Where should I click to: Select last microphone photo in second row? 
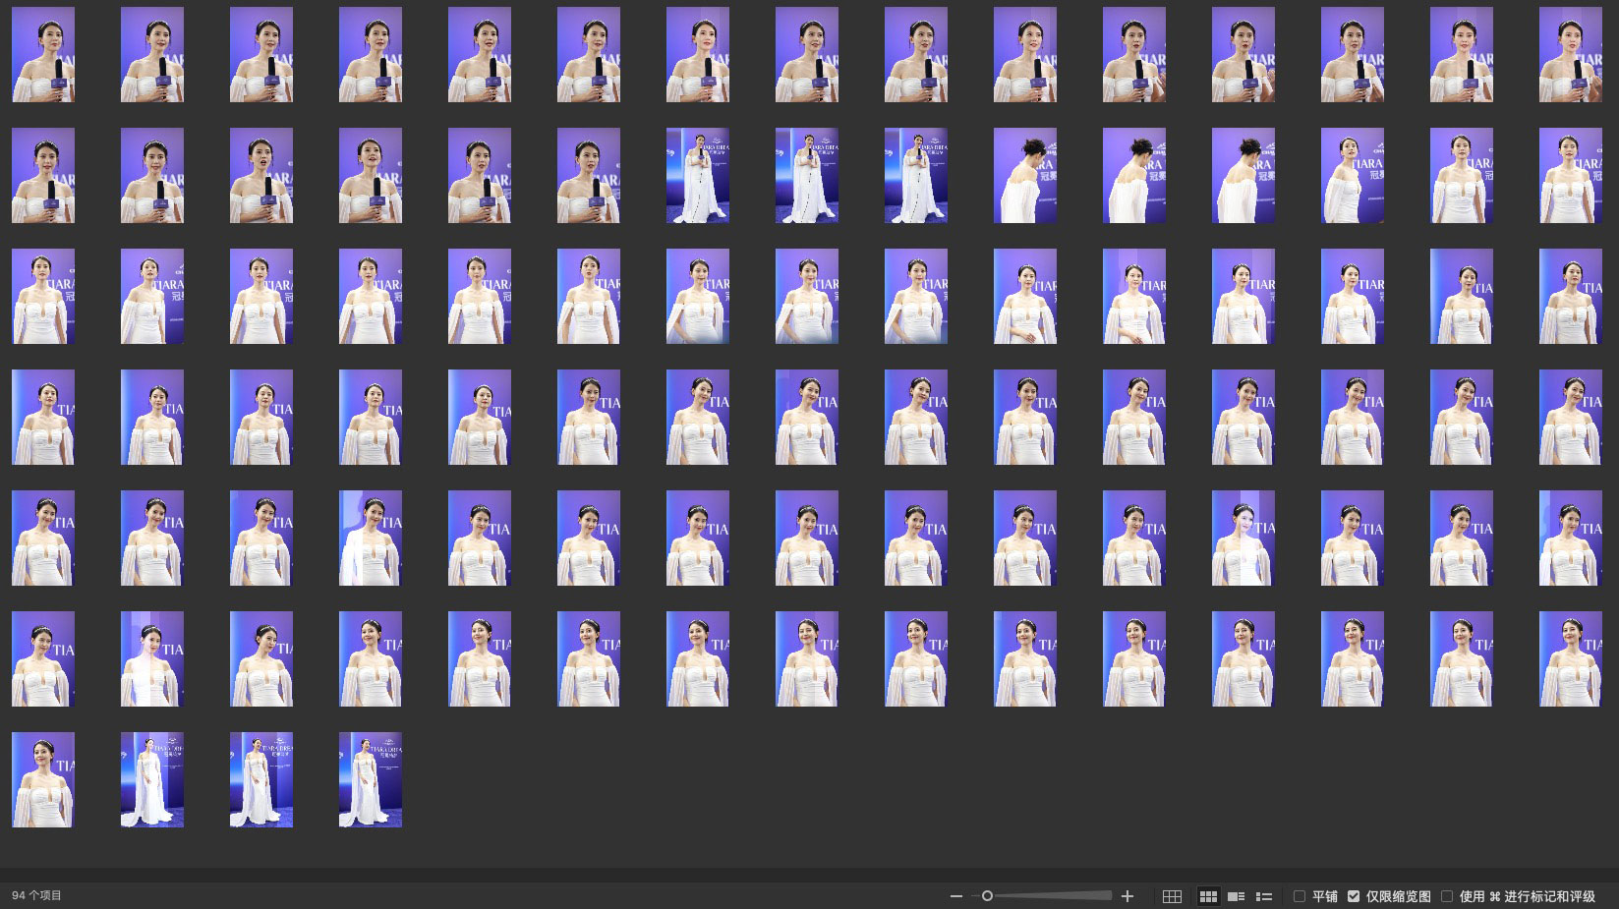[x=589, y=175]
